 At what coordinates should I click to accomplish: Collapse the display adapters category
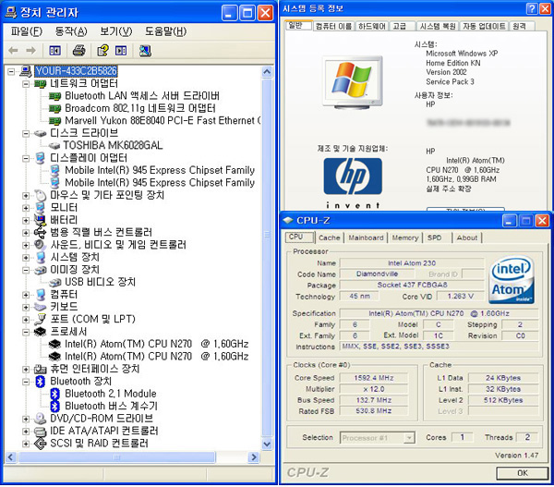coord(26,158)
